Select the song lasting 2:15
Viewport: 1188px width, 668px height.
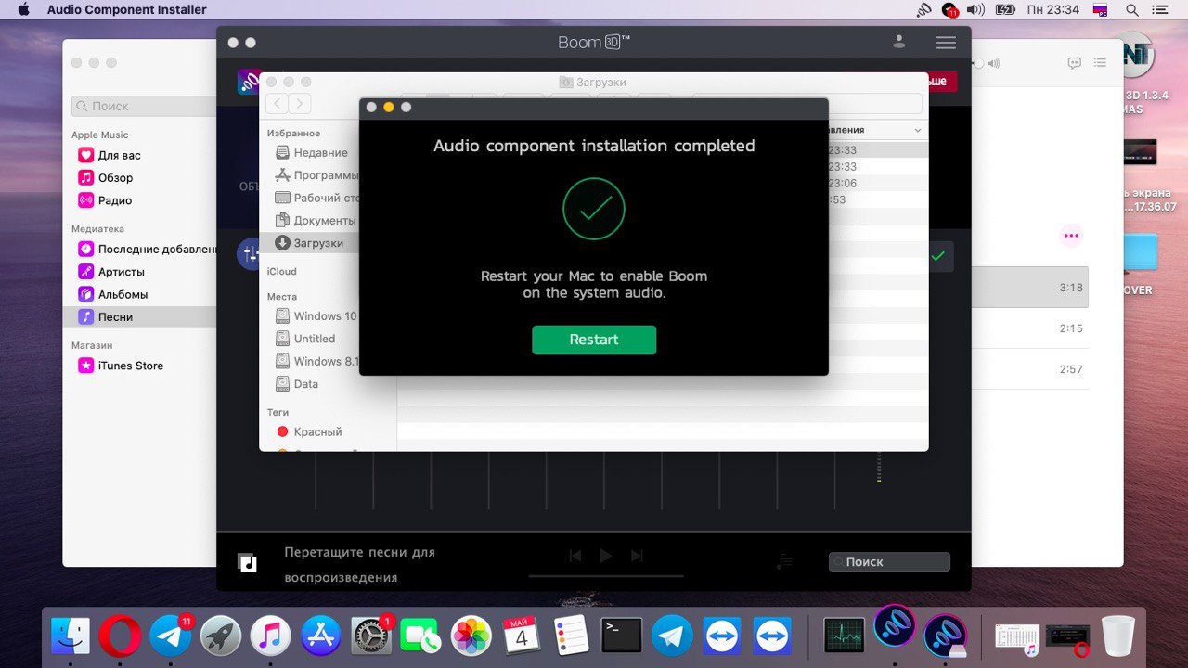(1028, 328)
